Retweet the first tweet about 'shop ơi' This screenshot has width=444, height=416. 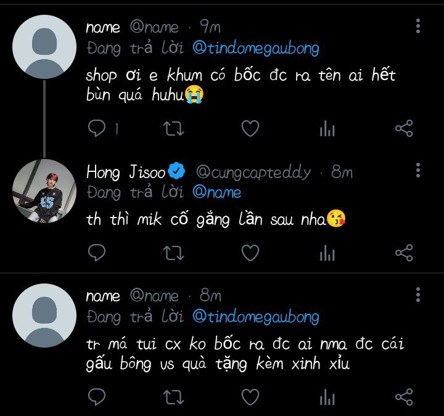173,128
